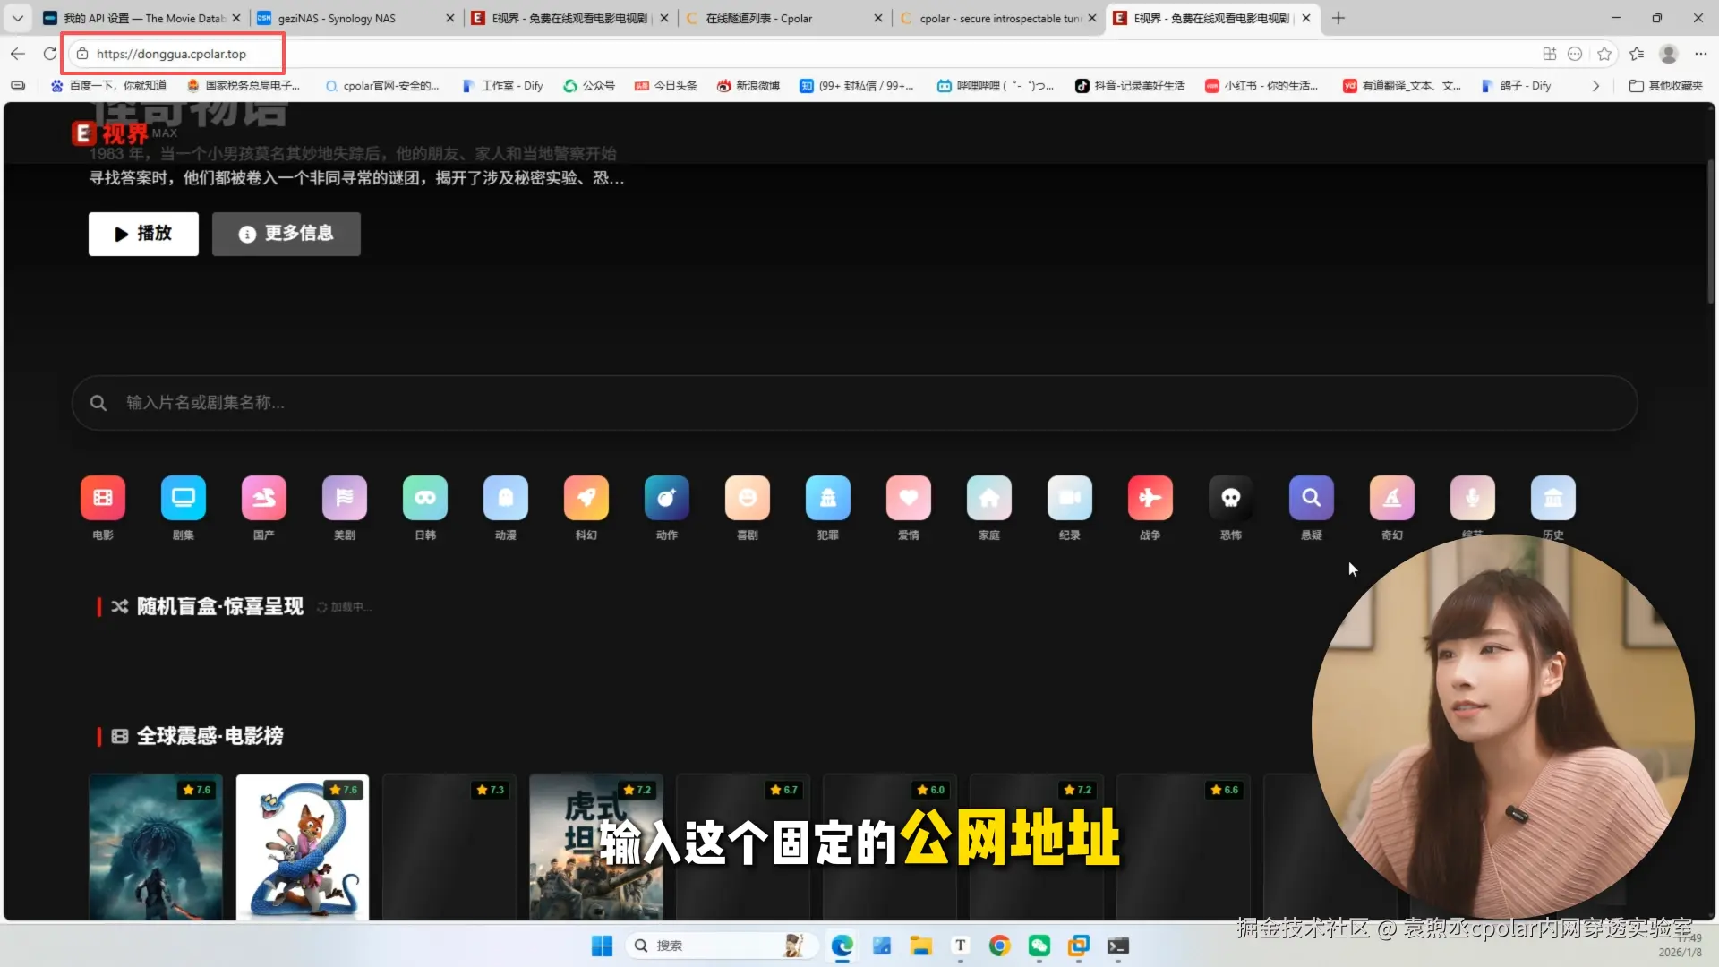Click the 更多信息 more info button
1719x967 pixels.
tap(286, 234)
